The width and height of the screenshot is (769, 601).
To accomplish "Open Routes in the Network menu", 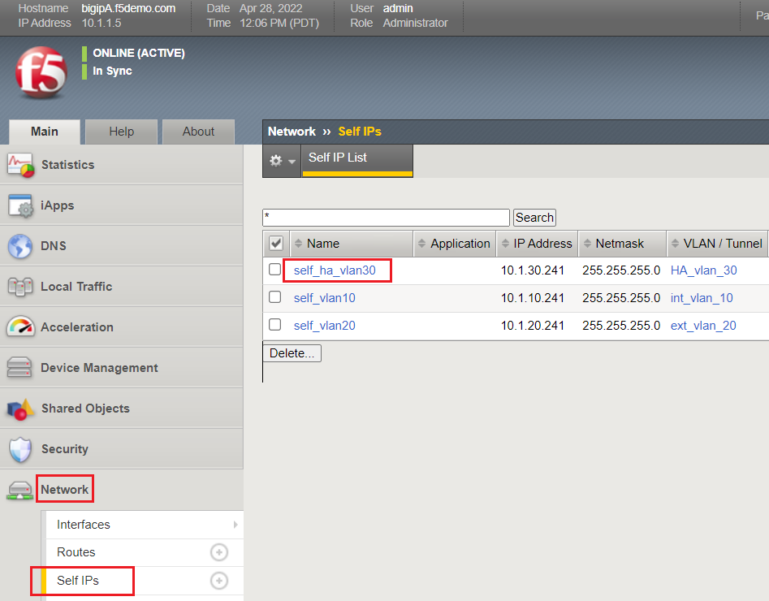I will click(76, 552).
